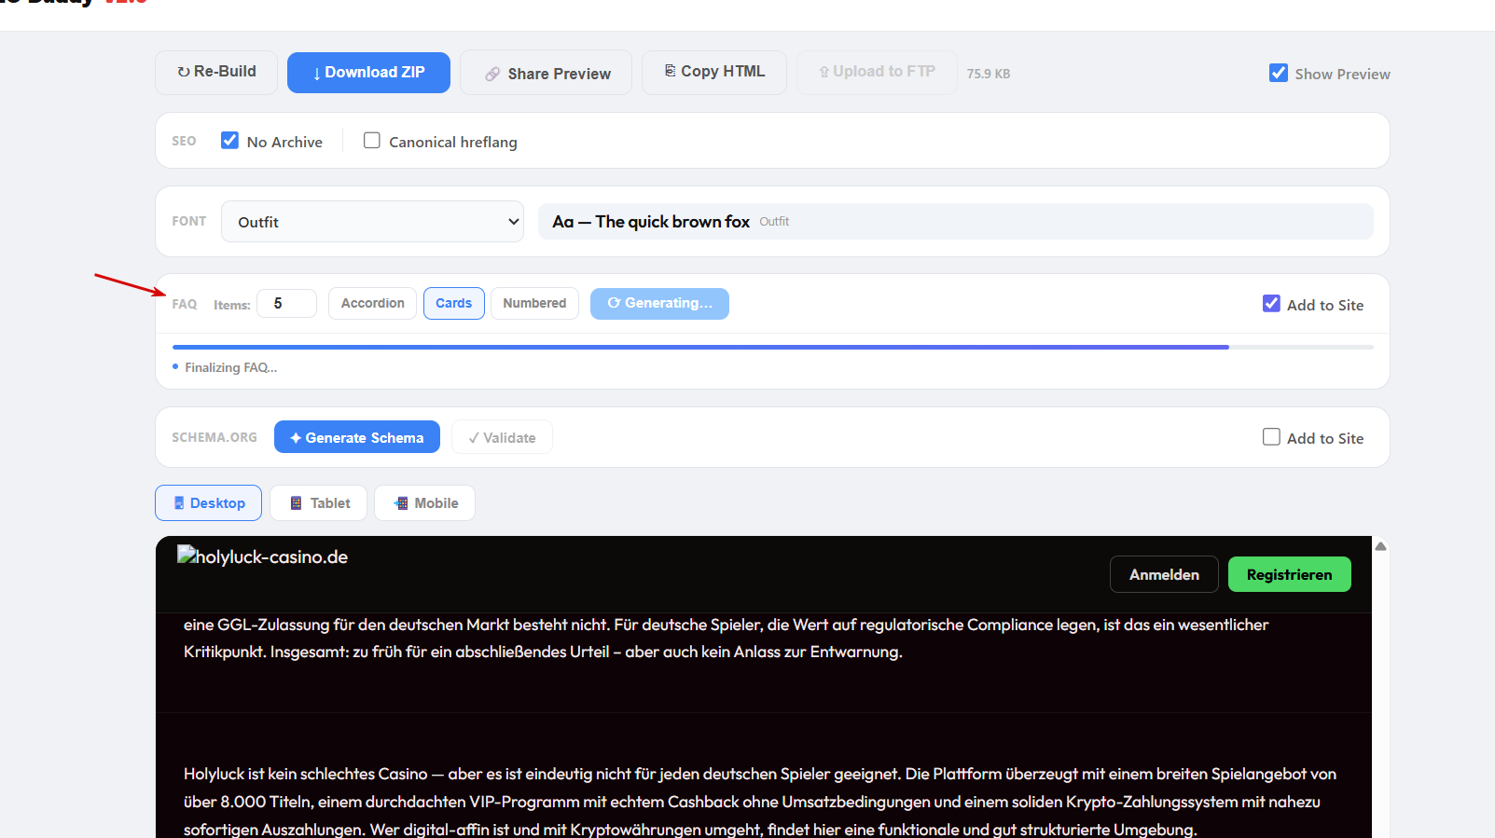Click the Anmelden button in preview
The image size is (1495, 838).
point(1164,574)
